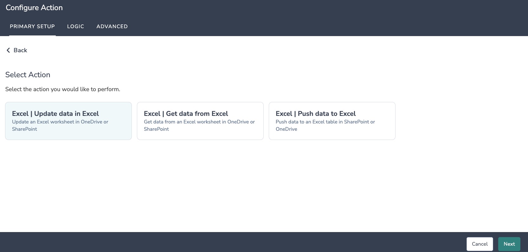
Task: Click the Cancel button
Action: click(480, 244)
